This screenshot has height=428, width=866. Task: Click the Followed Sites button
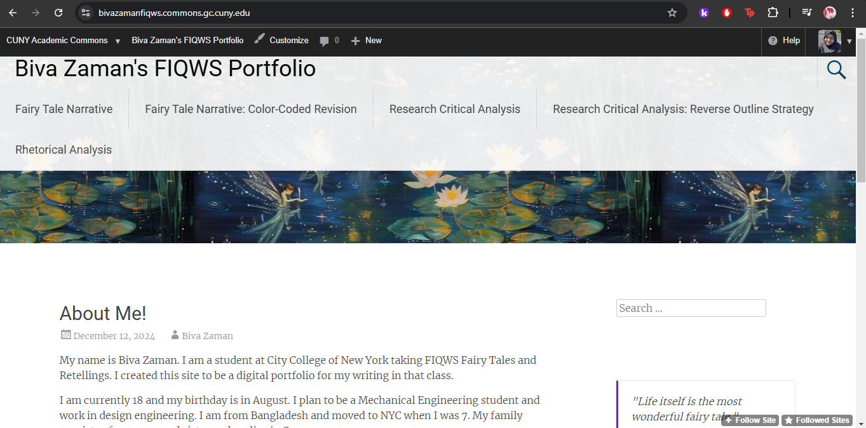pos(816,420)
